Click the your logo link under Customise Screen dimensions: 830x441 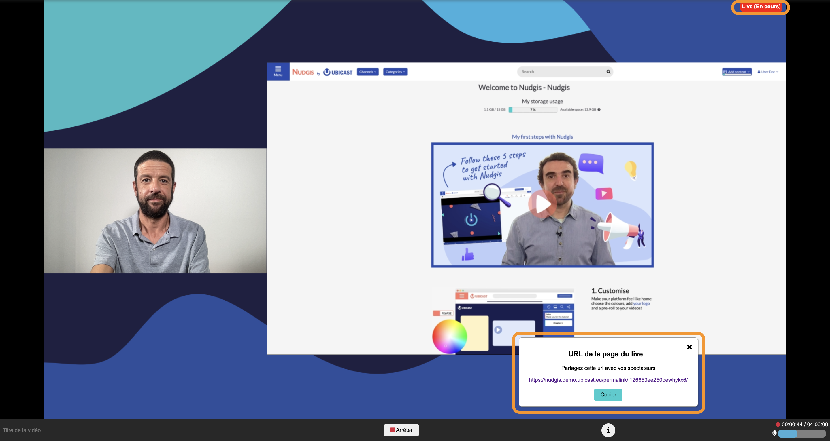(641, 303)
